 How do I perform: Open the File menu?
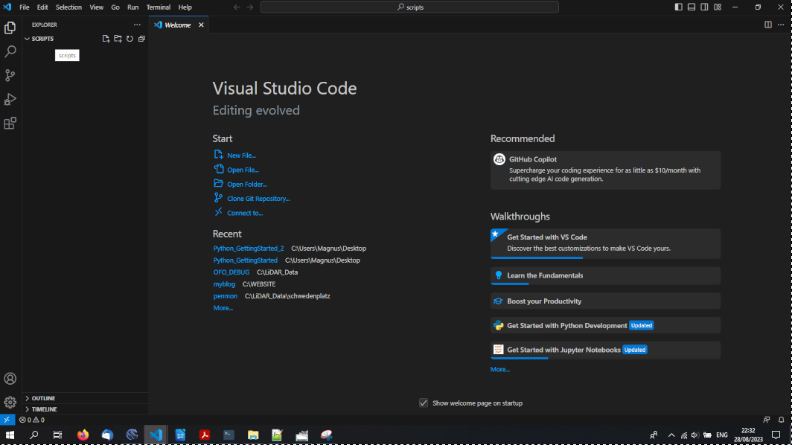coord(25,7)
